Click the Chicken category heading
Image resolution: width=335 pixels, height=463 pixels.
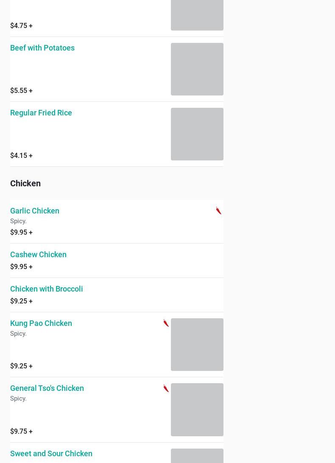pos(25,183)
